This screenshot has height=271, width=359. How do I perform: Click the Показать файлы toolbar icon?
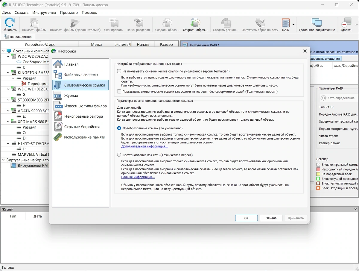pos(34,23)
